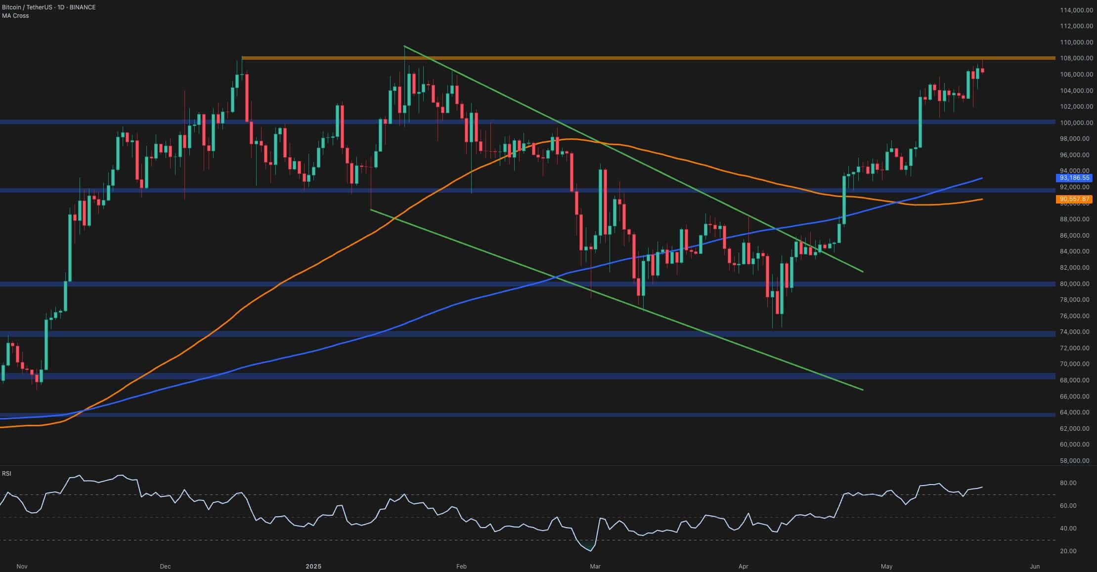Click the Mar label on the time axis
Image resolution: width=1097 pixels, height=572 pixels.
tap(596, 567)
